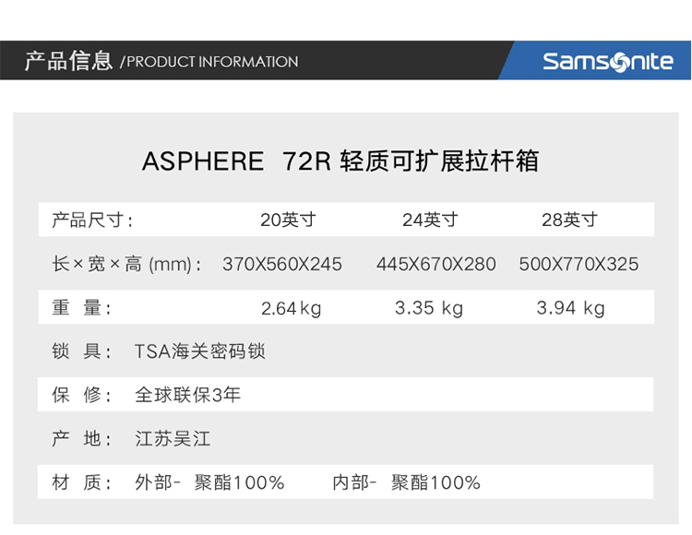
Task: Click the 2.64 kg weight value
Action: (x=291, y=308)
